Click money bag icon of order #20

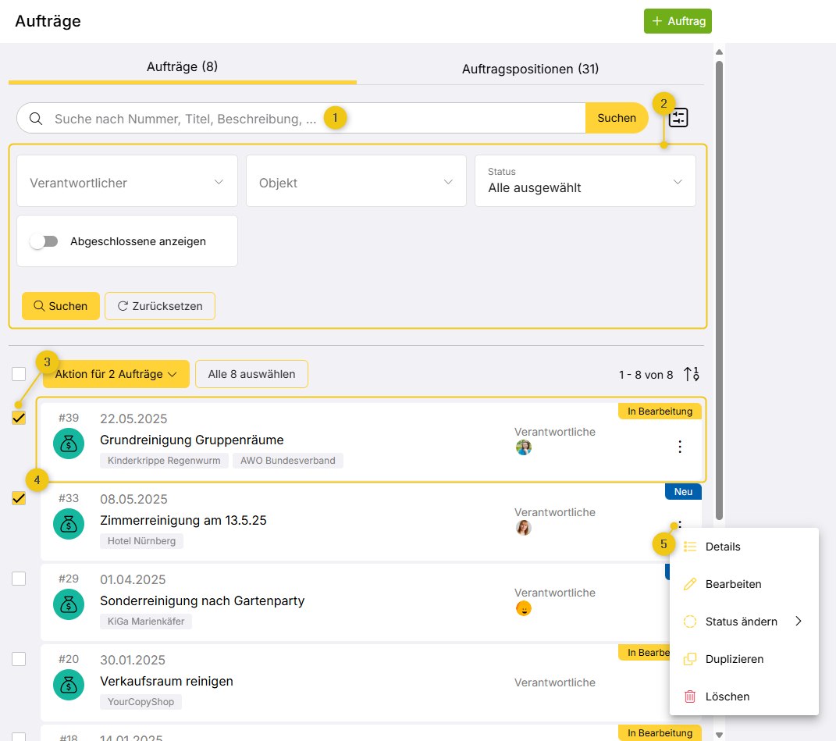(x=69, y=685)
